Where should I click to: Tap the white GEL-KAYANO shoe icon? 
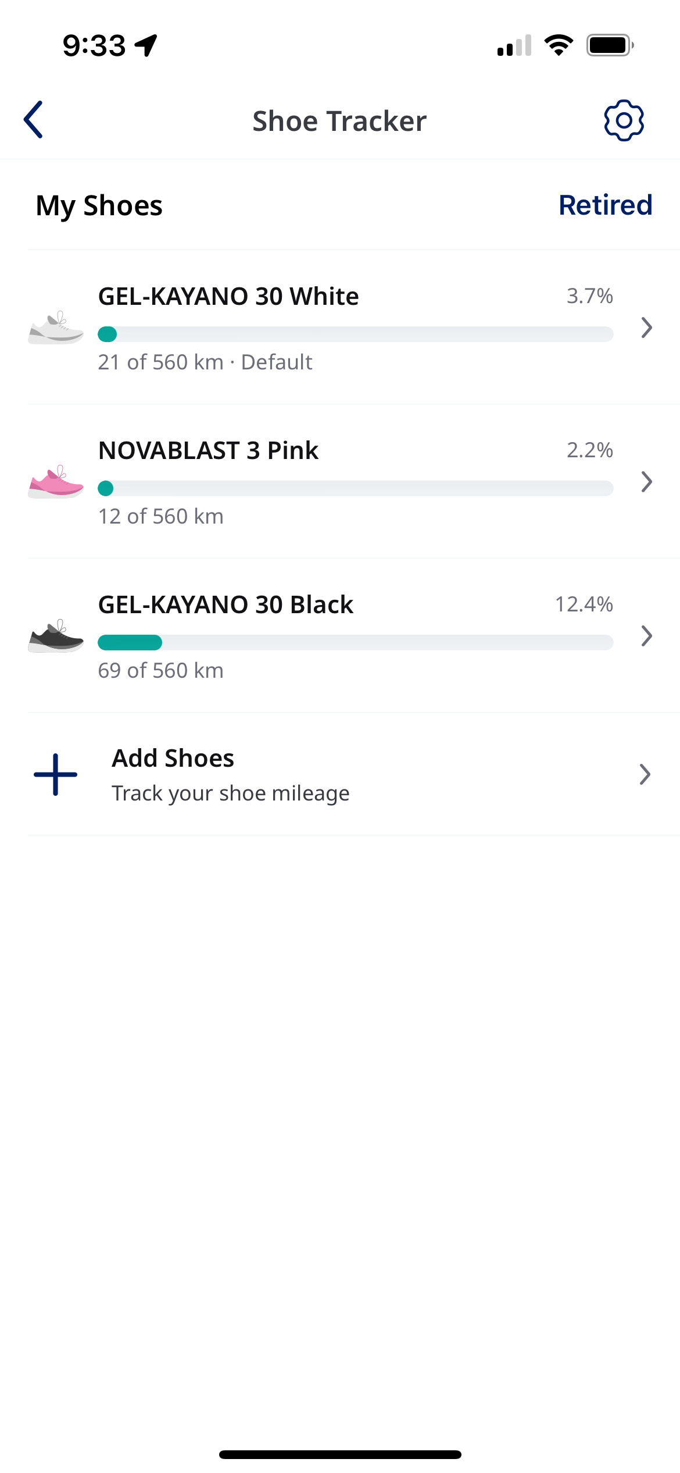tap(56, 328)
